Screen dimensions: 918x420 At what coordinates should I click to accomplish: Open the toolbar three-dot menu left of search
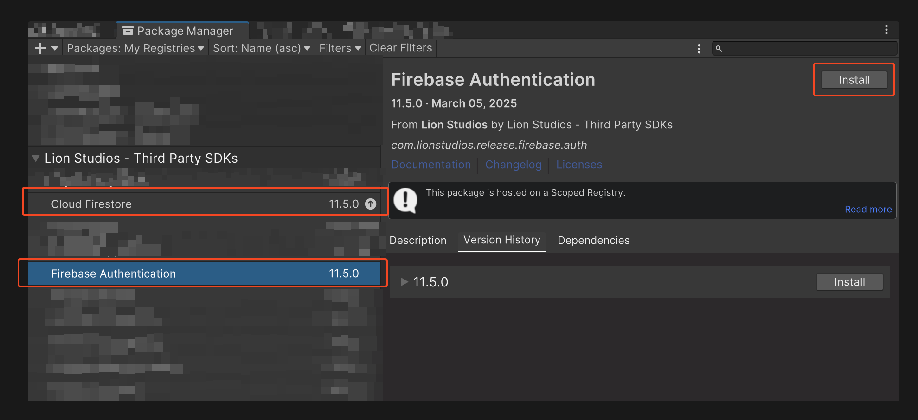699,49
